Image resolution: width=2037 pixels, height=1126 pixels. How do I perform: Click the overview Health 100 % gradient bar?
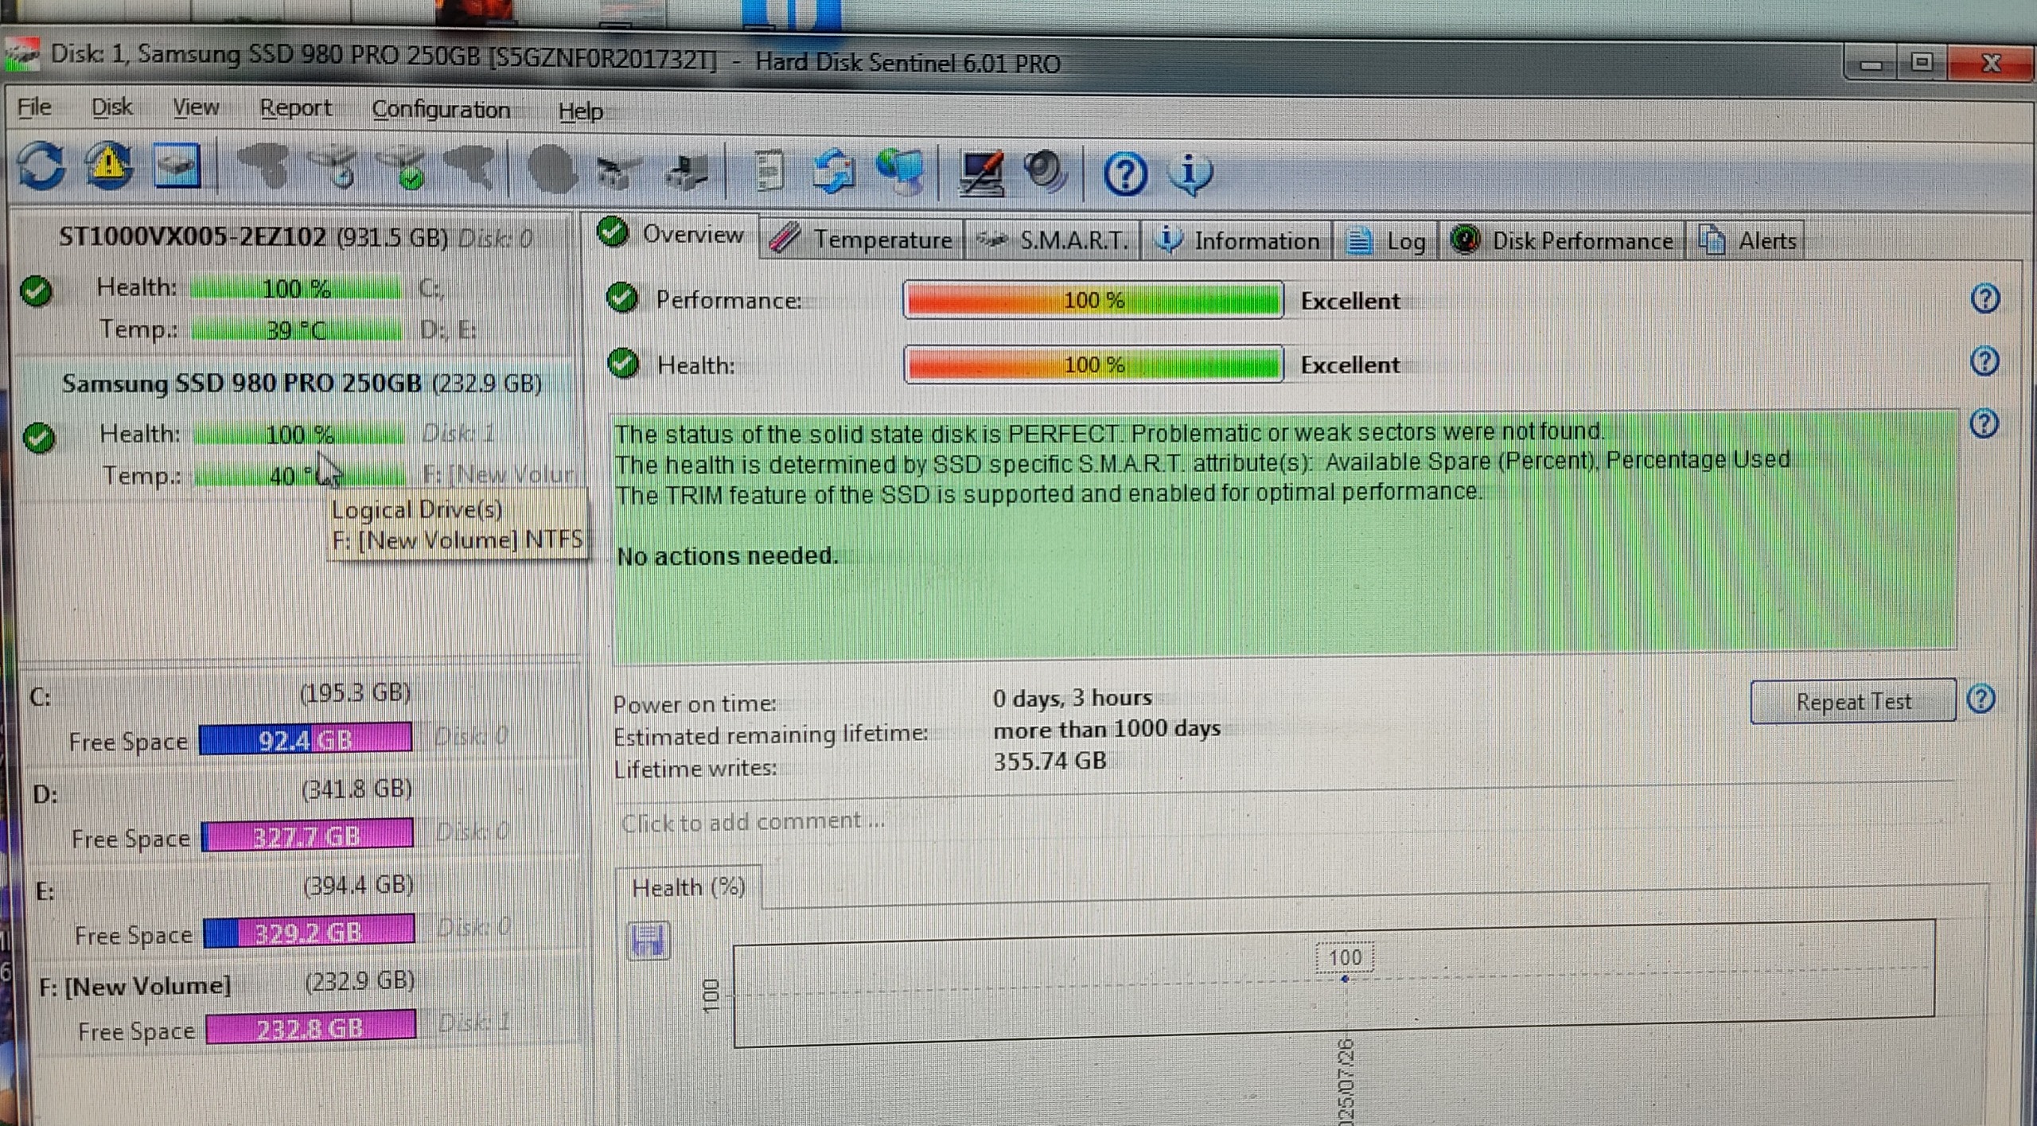tap(1093, 364)
